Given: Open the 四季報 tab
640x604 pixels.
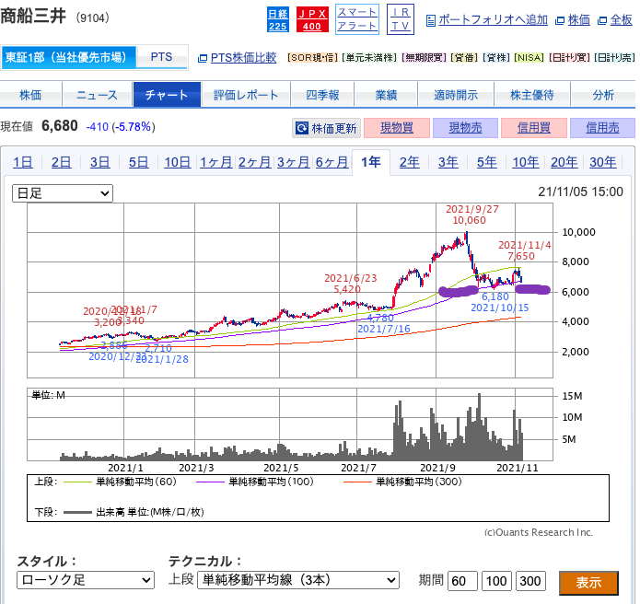Looking at the screenshot, I should (322, 95).
